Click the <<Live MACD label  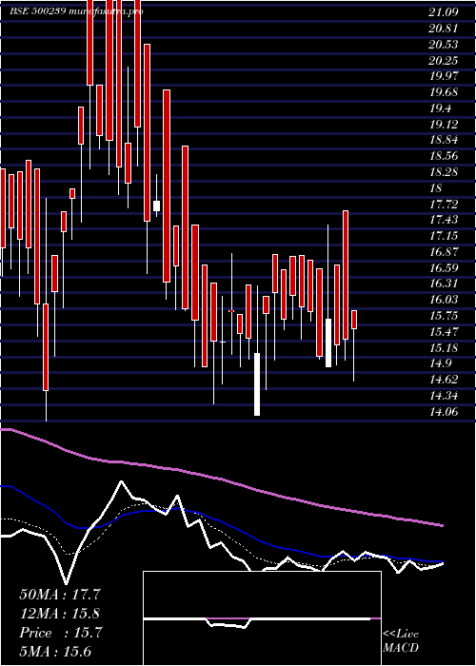(401, 640)
